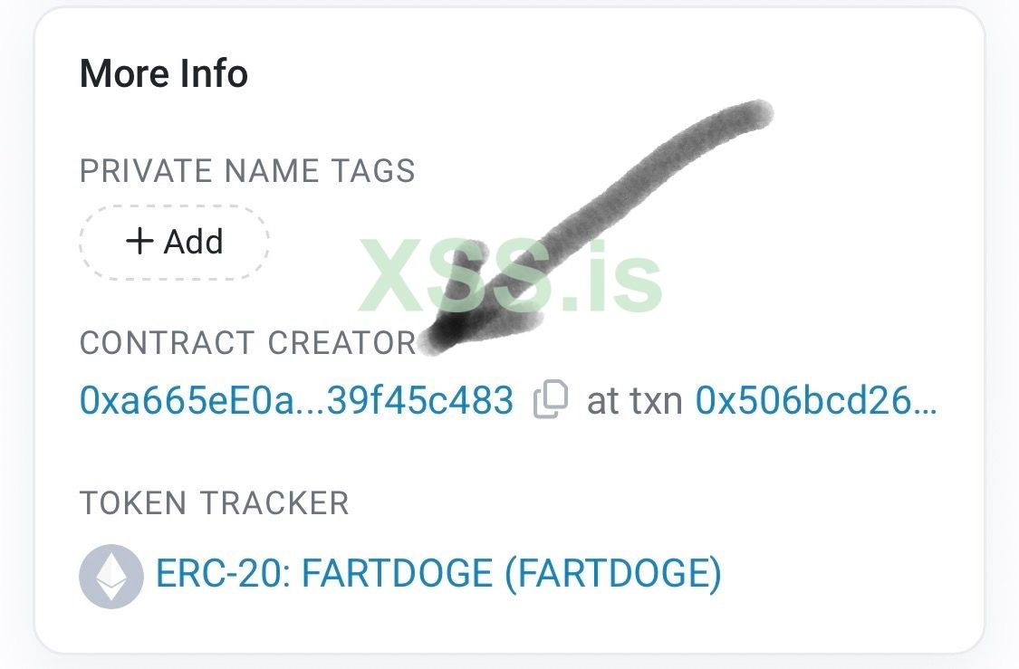The image size is (1019, 669).
Task: Click the "at txn" text
Action: pyautogui.click(x=634, y=399)
